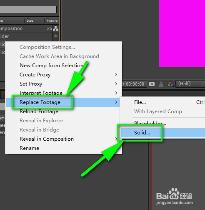Image resolution: width=205 pixels, height=210 pixels.
Task: Open the Create Proxy menu item
Action: click(35, 75)
